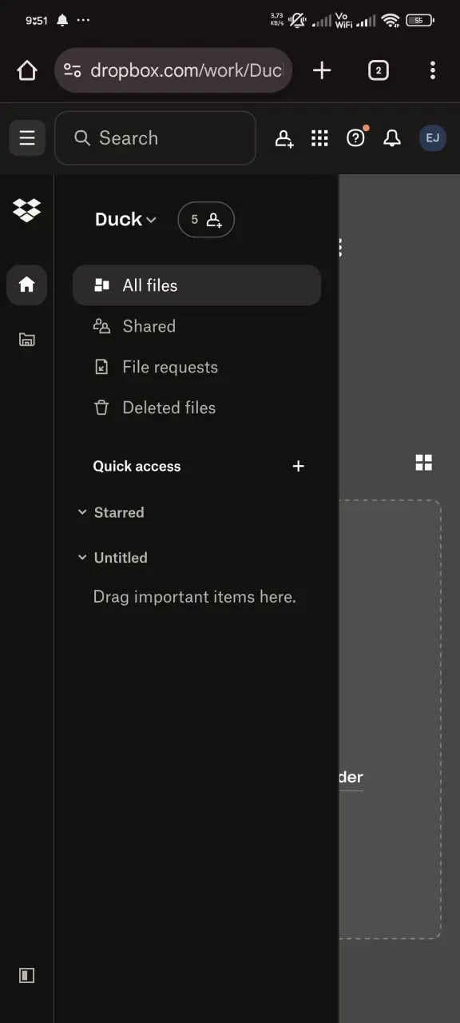Click the "Drag important items here." text
This screenshot has height=1023, width=460.
tap(194, 597)
